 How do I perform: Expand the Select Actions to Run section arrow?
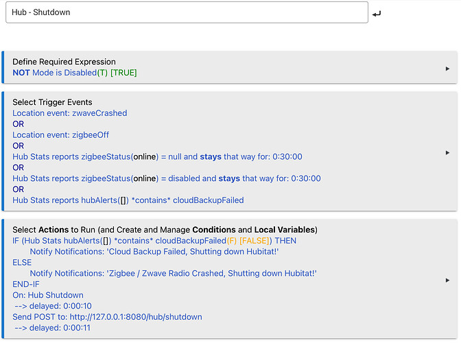pyautogui.click(x=447, y=280)
